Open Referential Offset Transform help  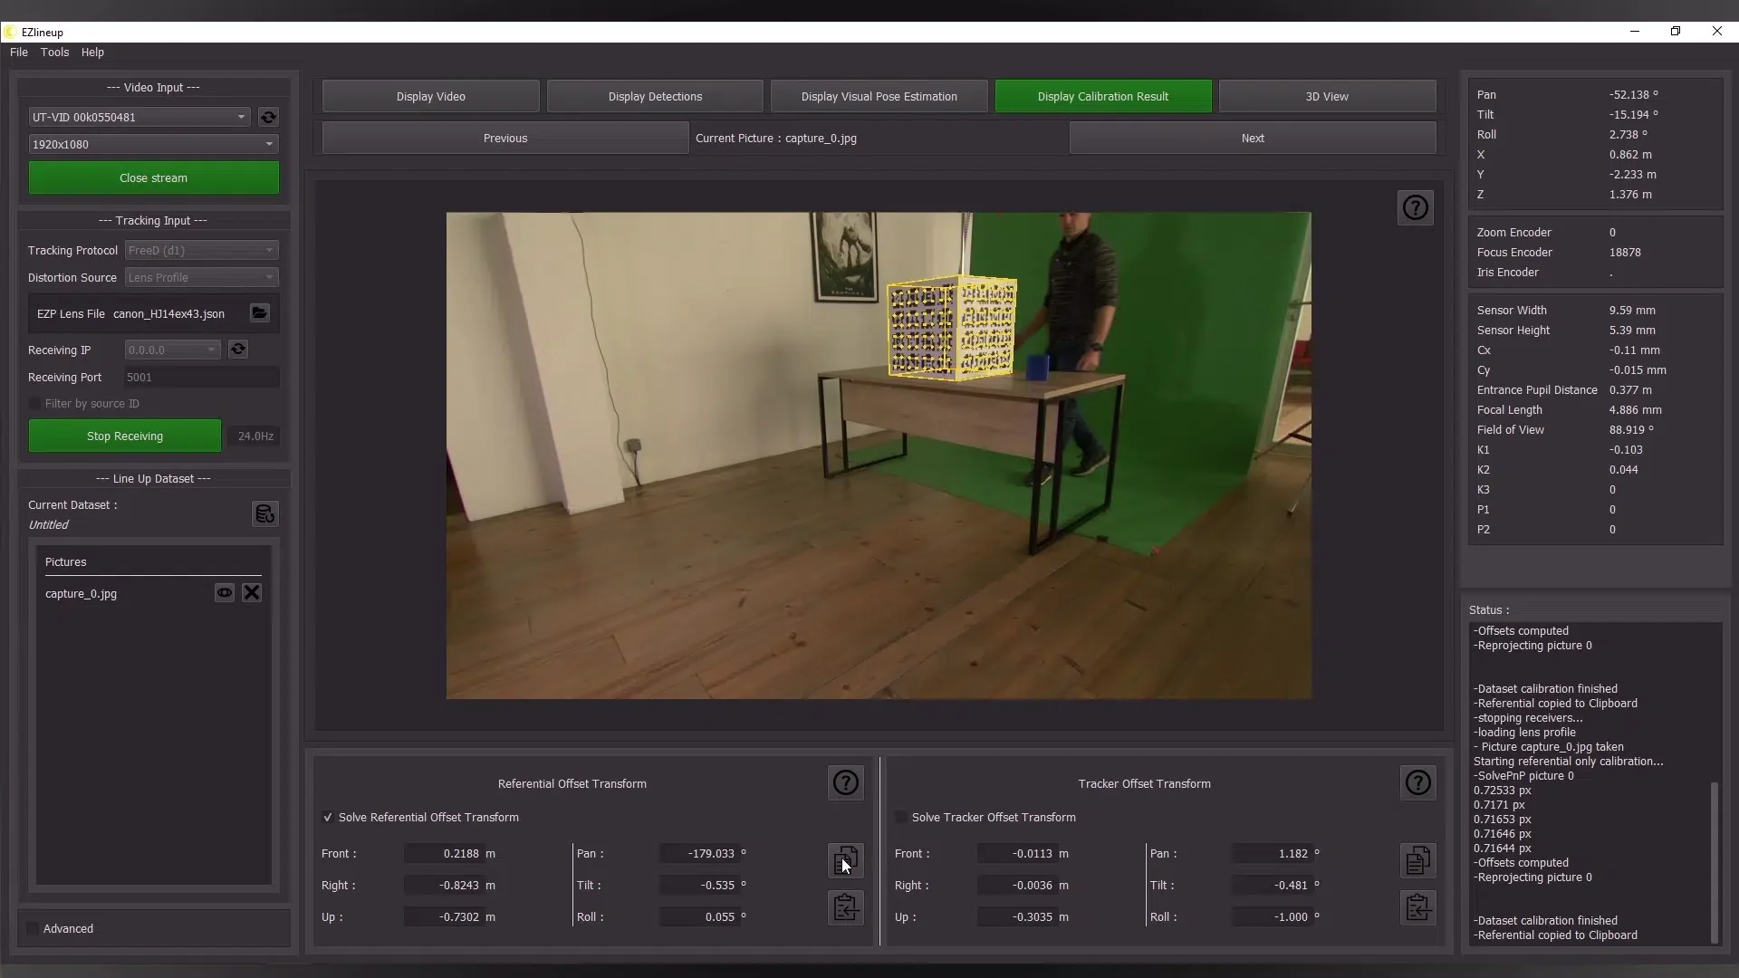click(x=845, y=783)
